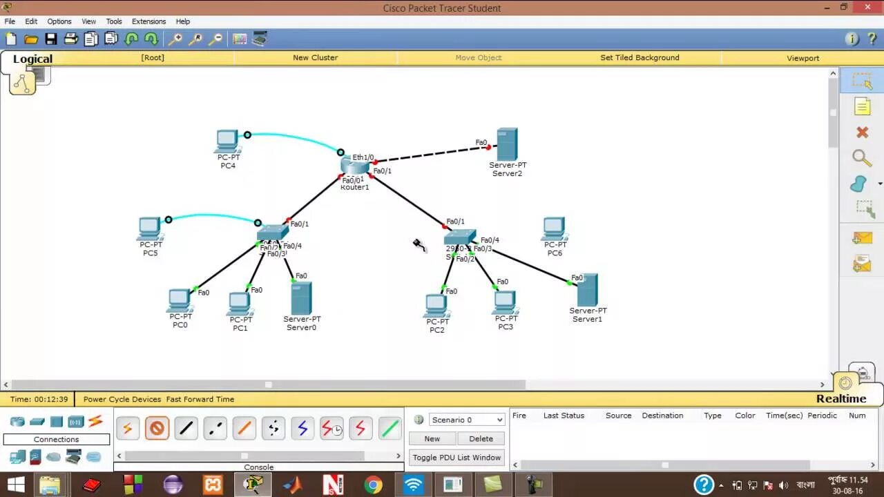Activate the red Delete tool
884x497 pixels.
862,132
